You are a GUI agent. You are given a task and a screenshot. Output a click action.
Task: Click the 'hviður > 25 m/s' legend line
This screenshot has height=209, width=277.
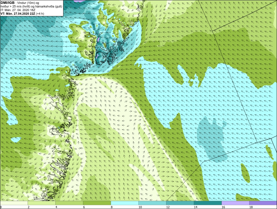click(31, 6)
